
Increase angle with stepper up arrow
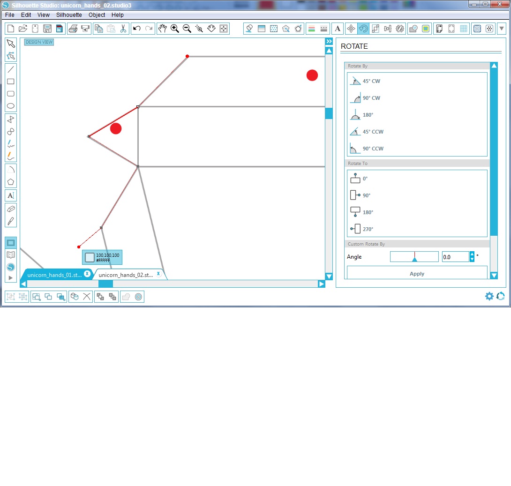pyautogui.click(x=472, y=254)
